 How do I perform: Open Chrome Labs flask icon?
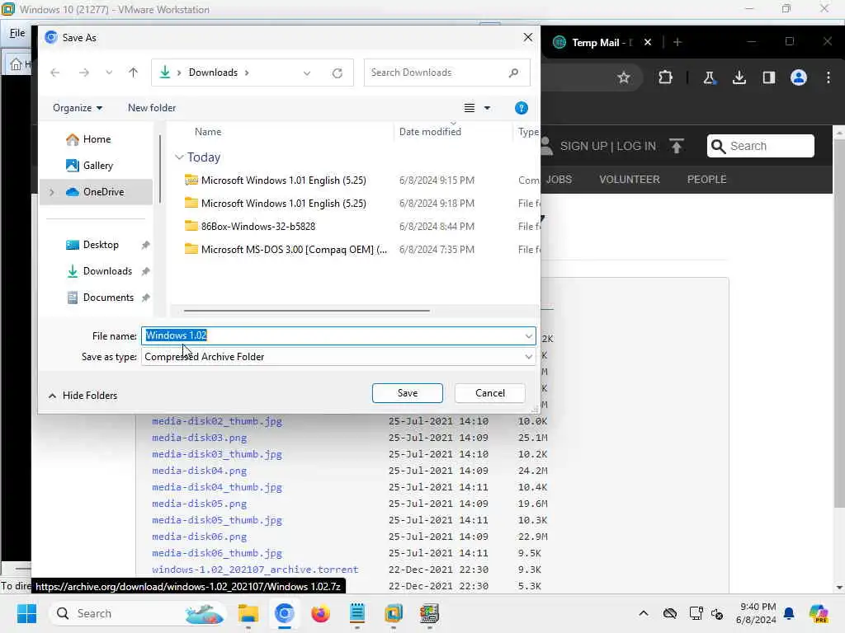click(709, 78)
